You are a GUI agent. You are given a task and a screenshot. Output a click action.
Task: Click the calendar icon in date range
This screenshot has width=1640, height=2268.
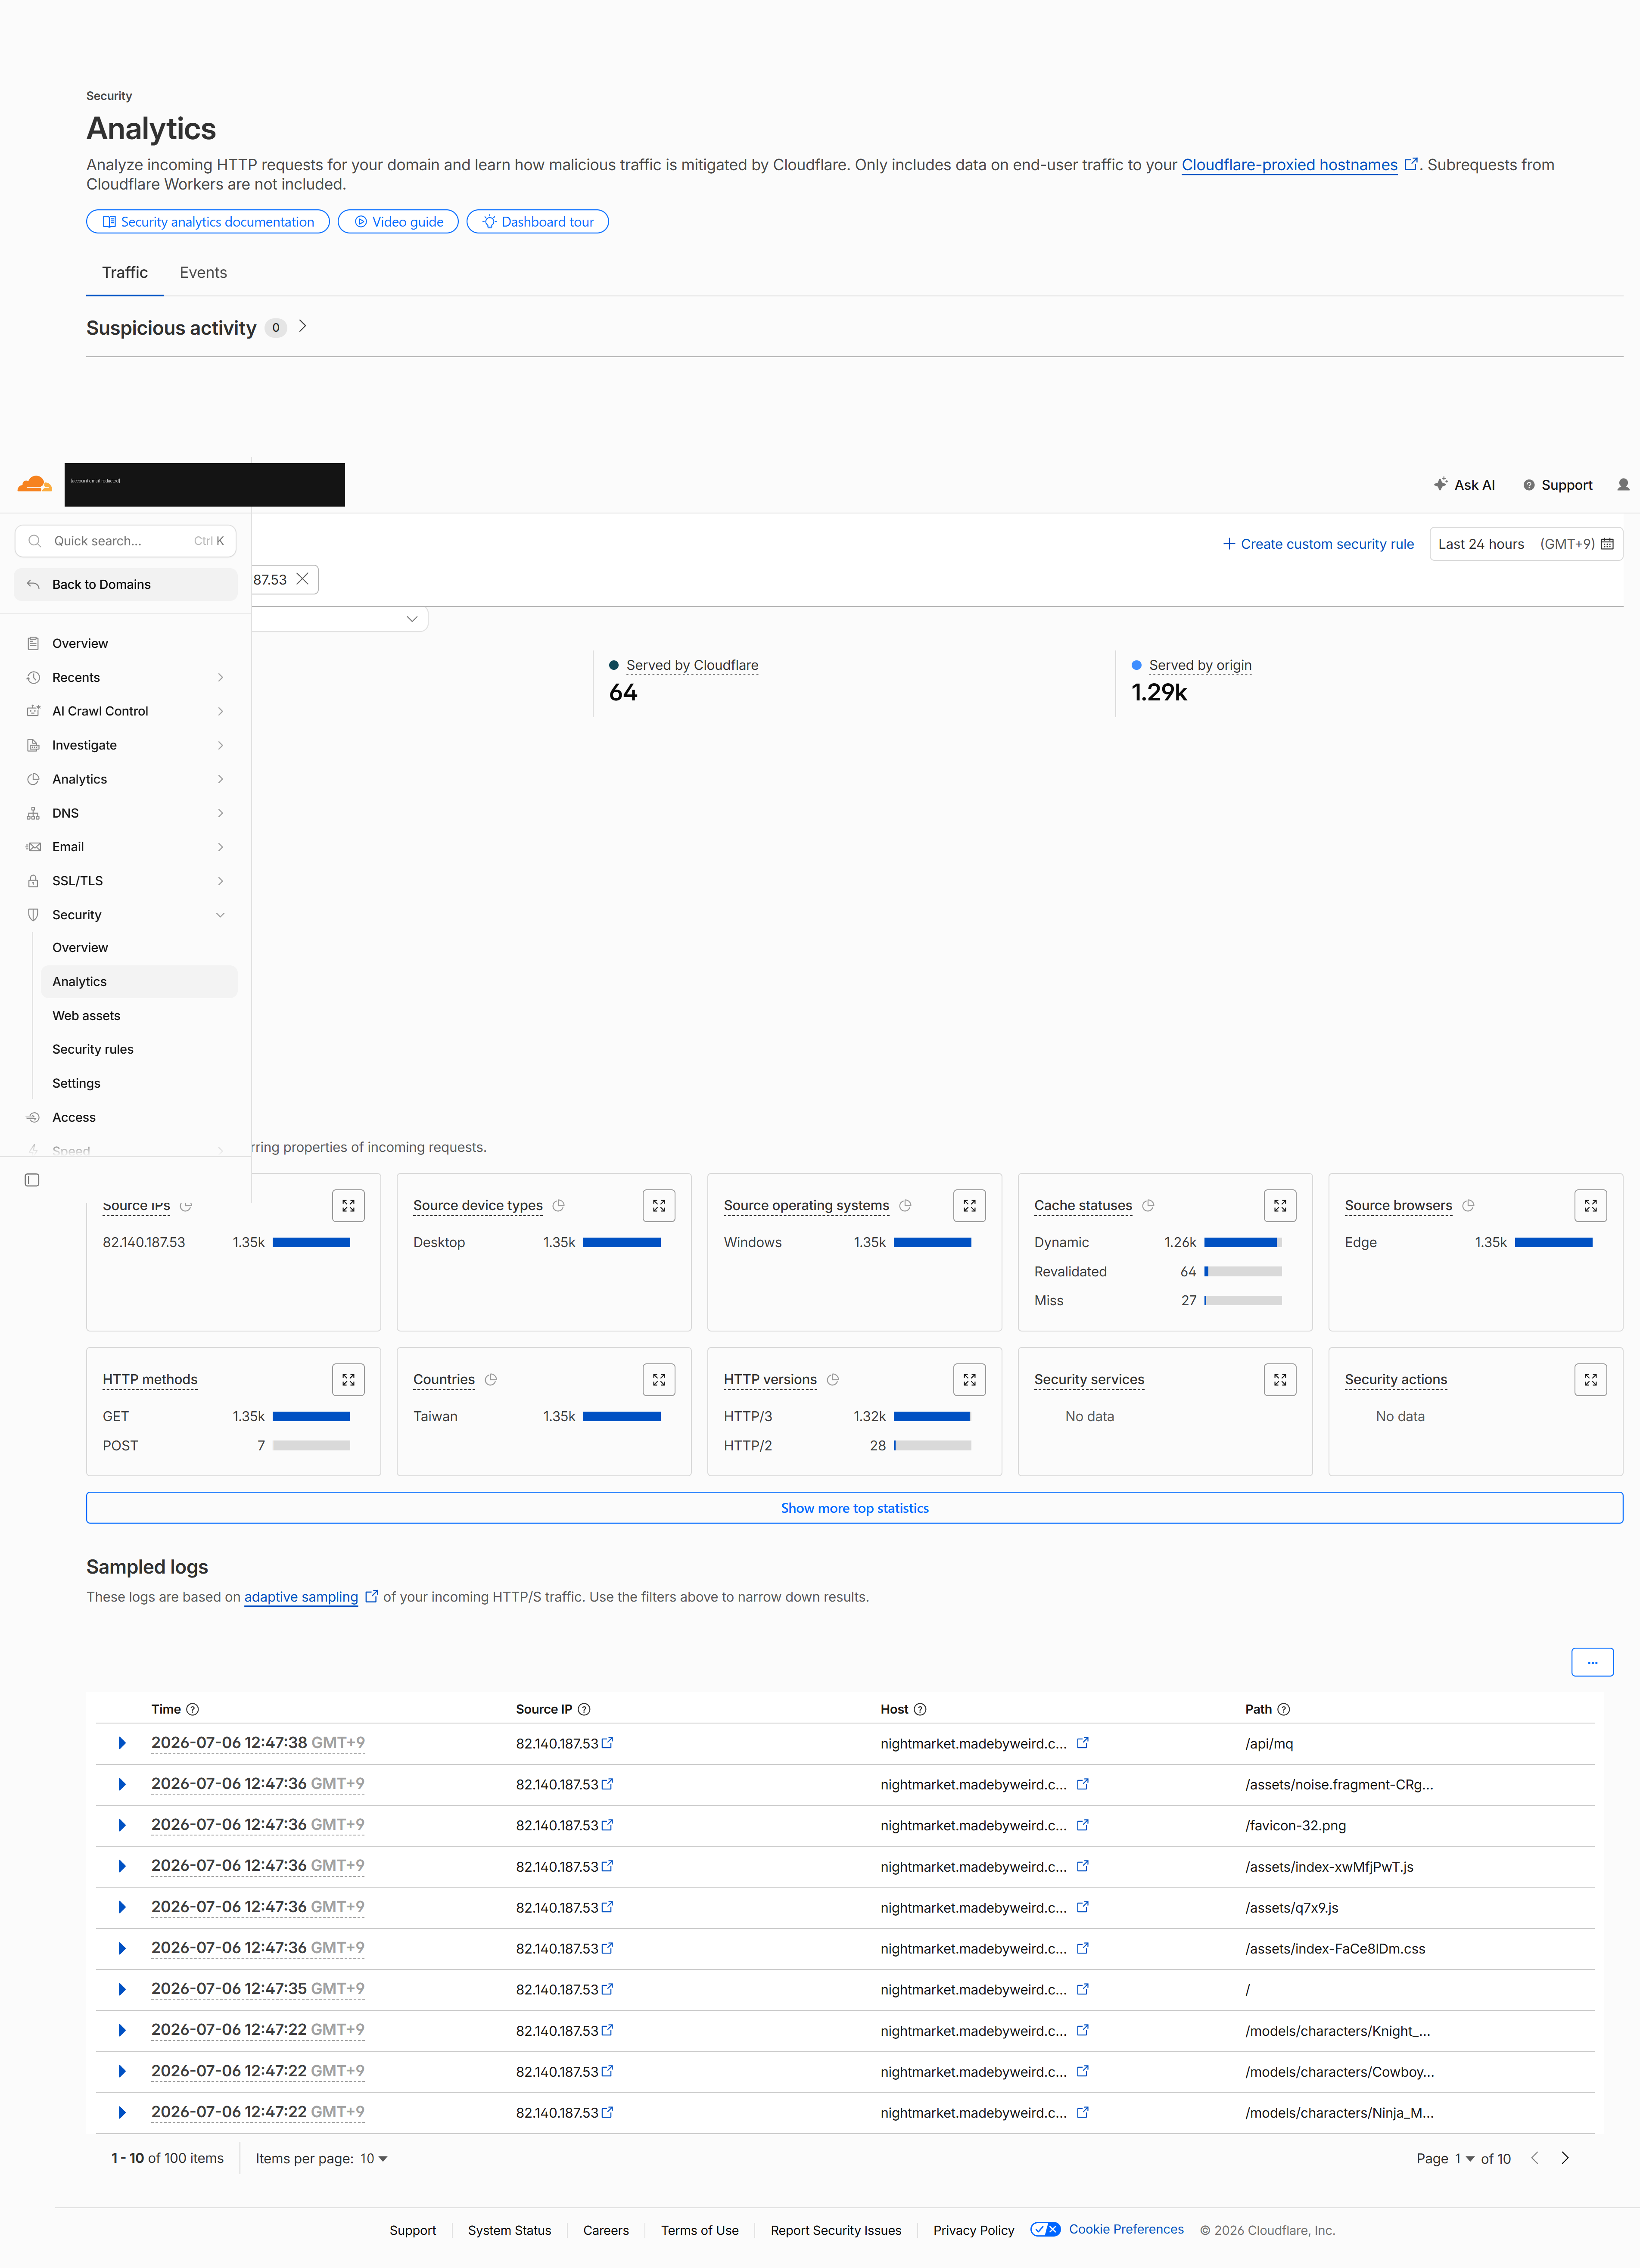point(1607,544)
